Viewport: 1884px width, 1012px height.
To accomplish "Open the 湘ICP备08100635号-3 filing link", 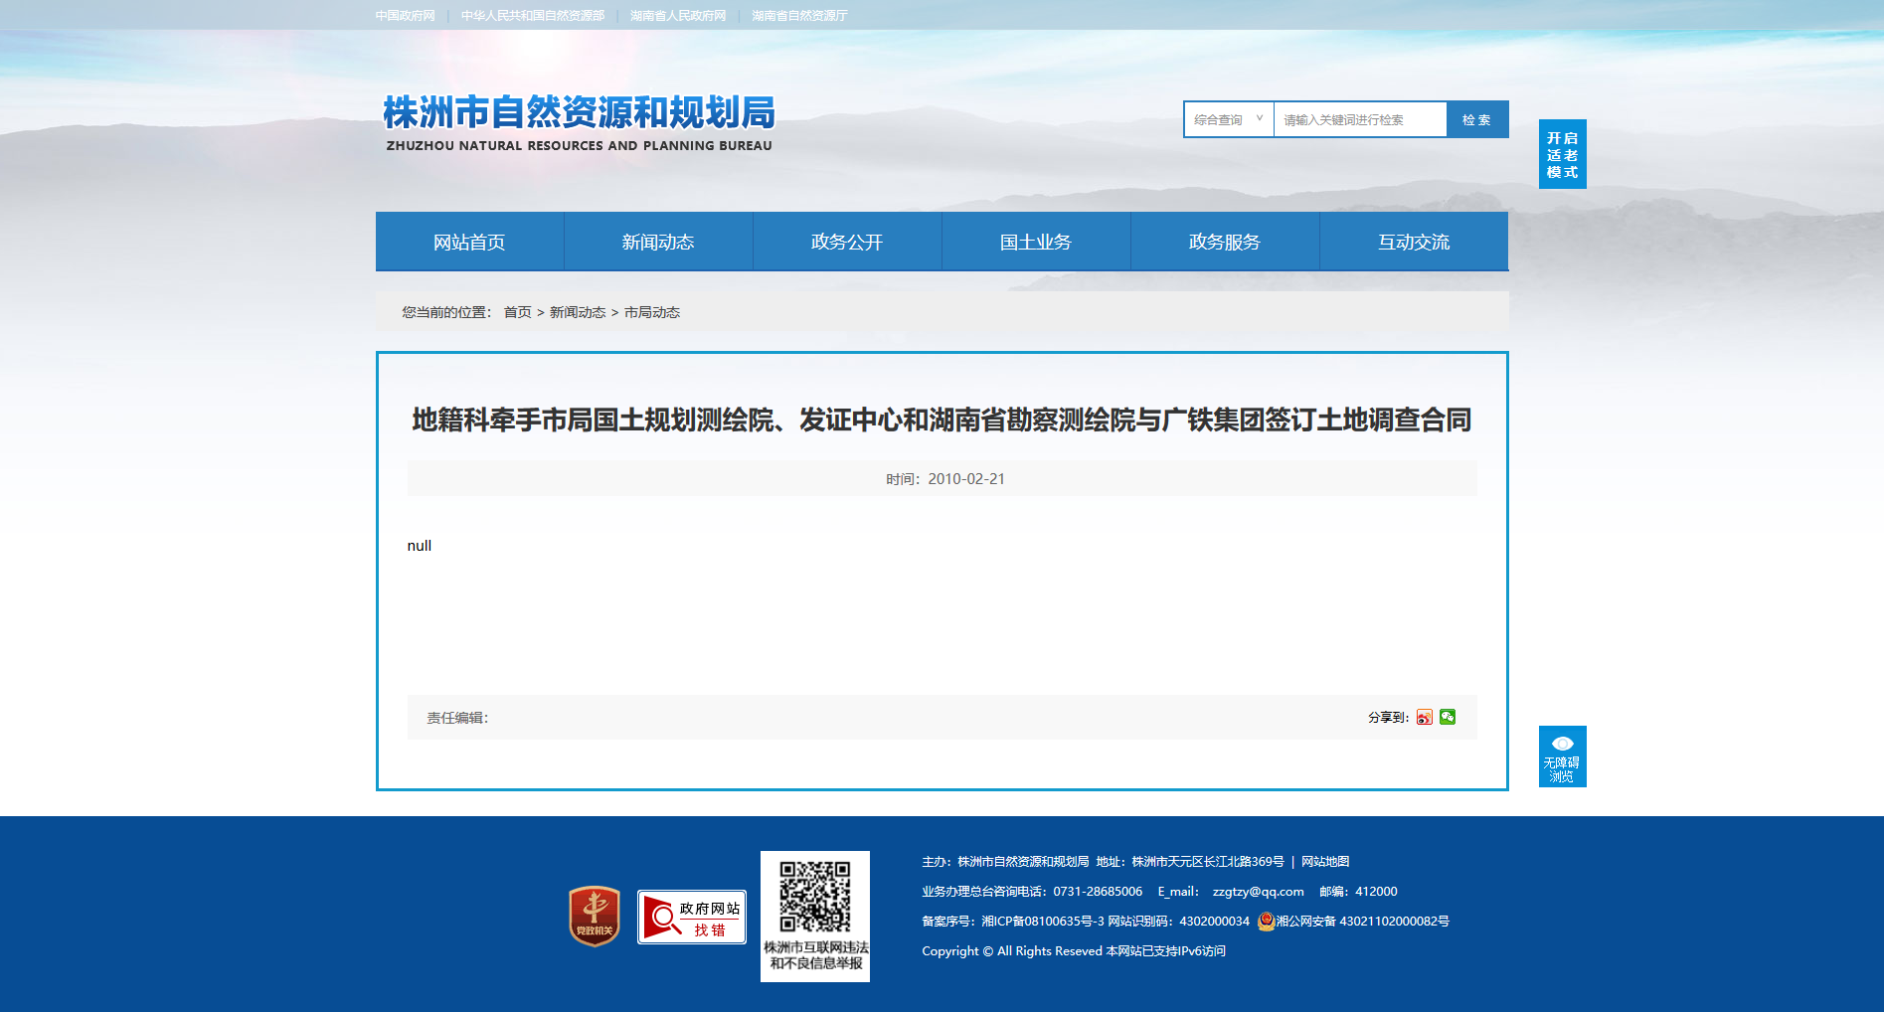I will 1042,922.
